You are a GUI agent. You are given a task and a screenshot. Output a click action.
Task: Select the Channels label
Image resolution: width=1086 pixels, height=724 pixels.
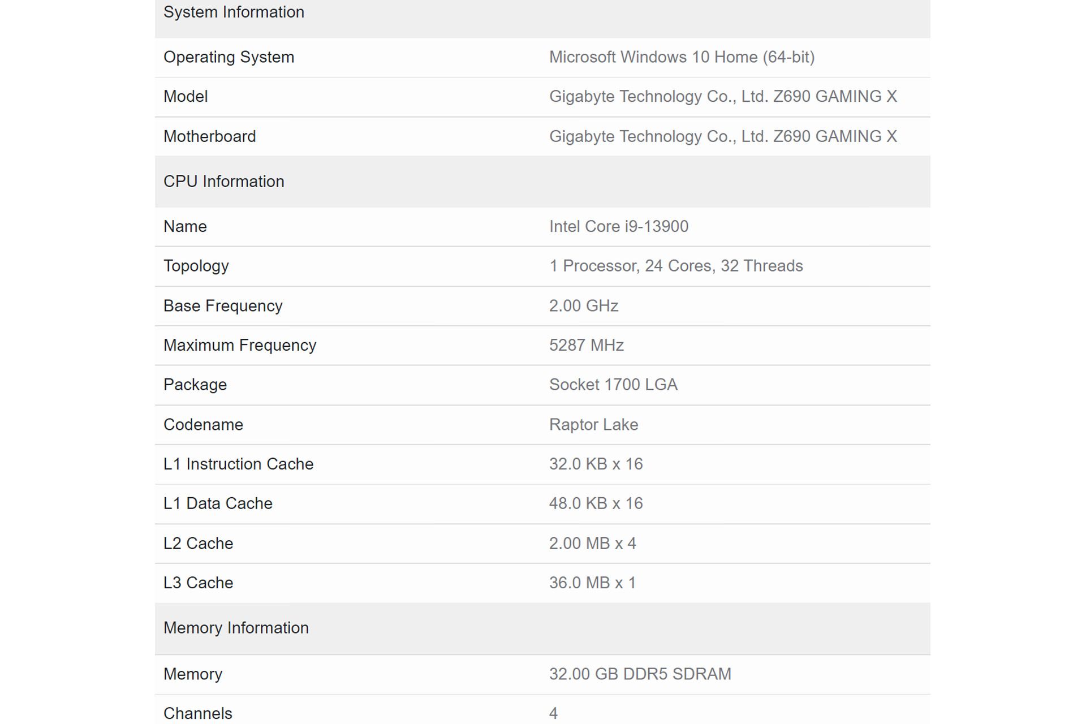pyautogui.click(x=197, y=714)
